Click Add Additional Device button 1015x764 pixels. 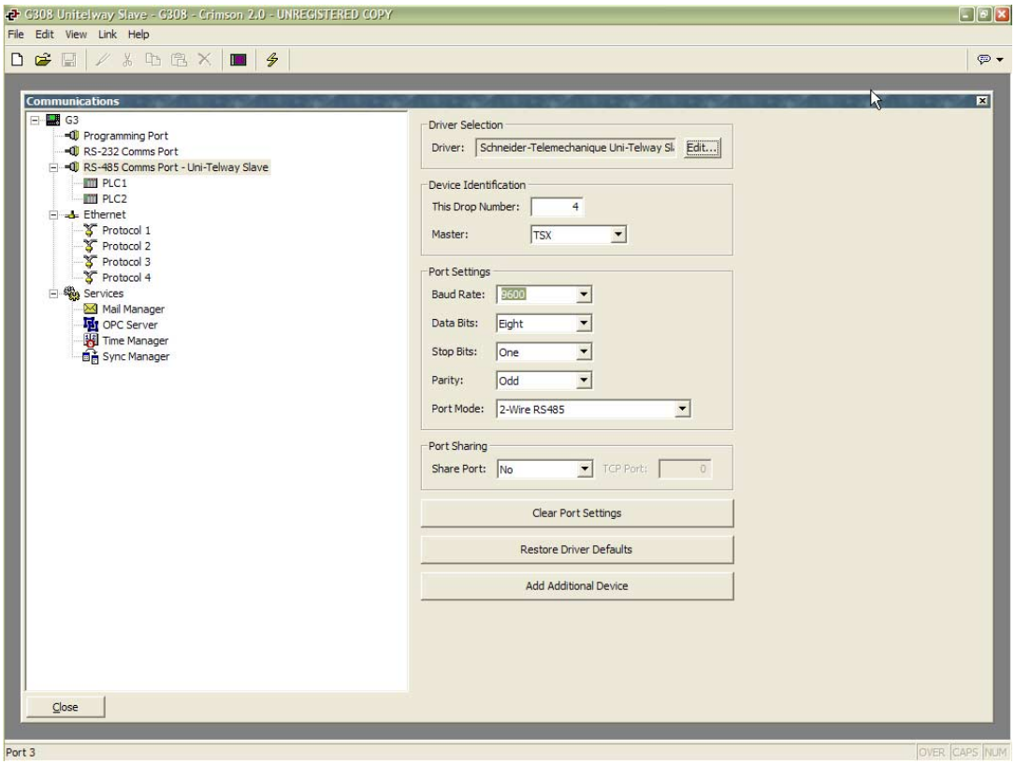(577, 585)
